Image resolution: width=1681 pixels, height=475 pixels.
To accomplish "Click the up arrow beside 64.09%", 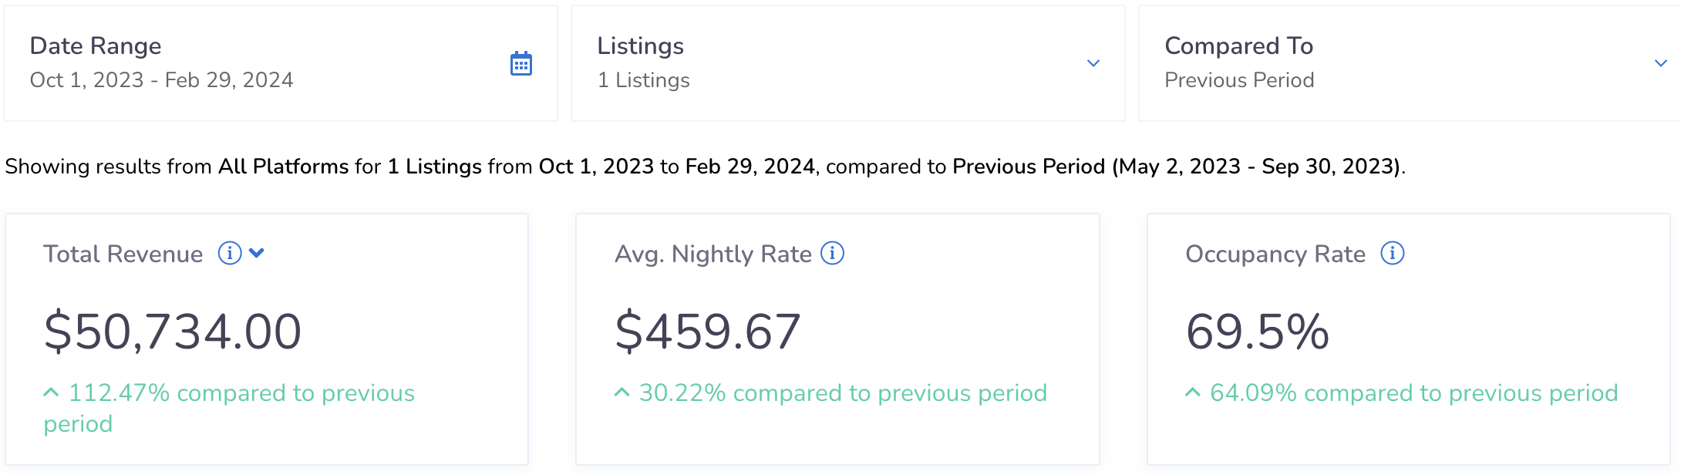I will click(x=1193, y=392).
